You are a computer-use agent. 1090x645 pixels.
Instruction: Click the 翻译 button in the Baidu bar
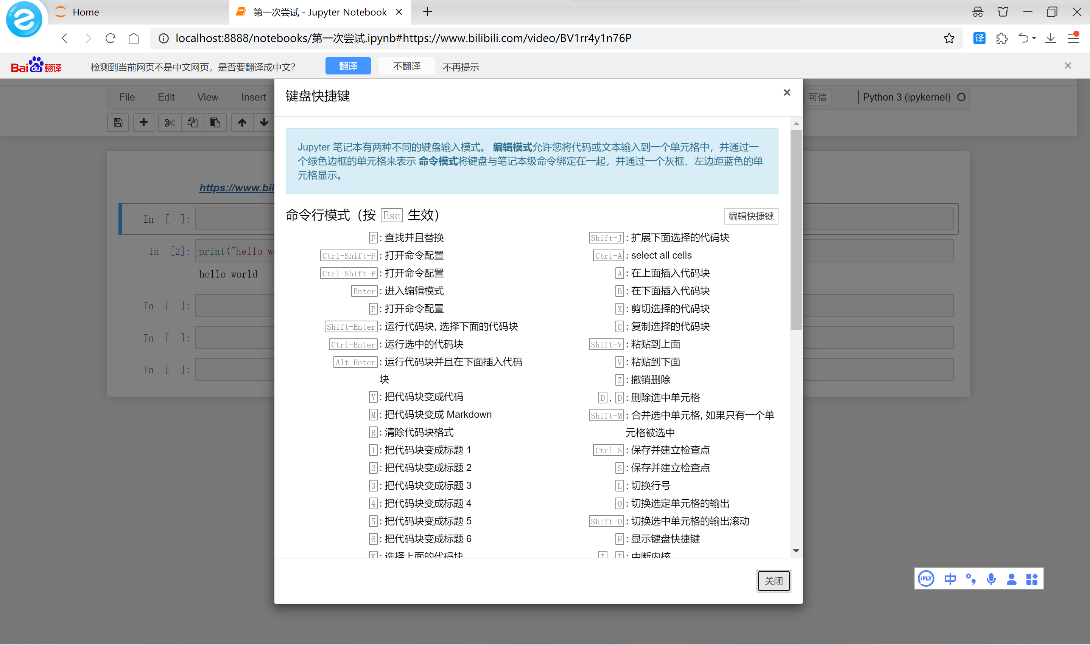pos(348,66)
